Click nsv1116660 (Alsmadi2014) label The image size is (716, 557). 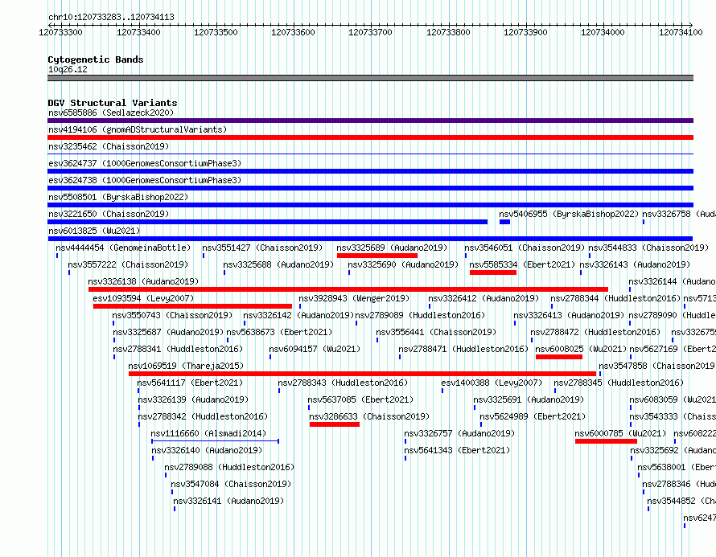(x=208, y=433)
